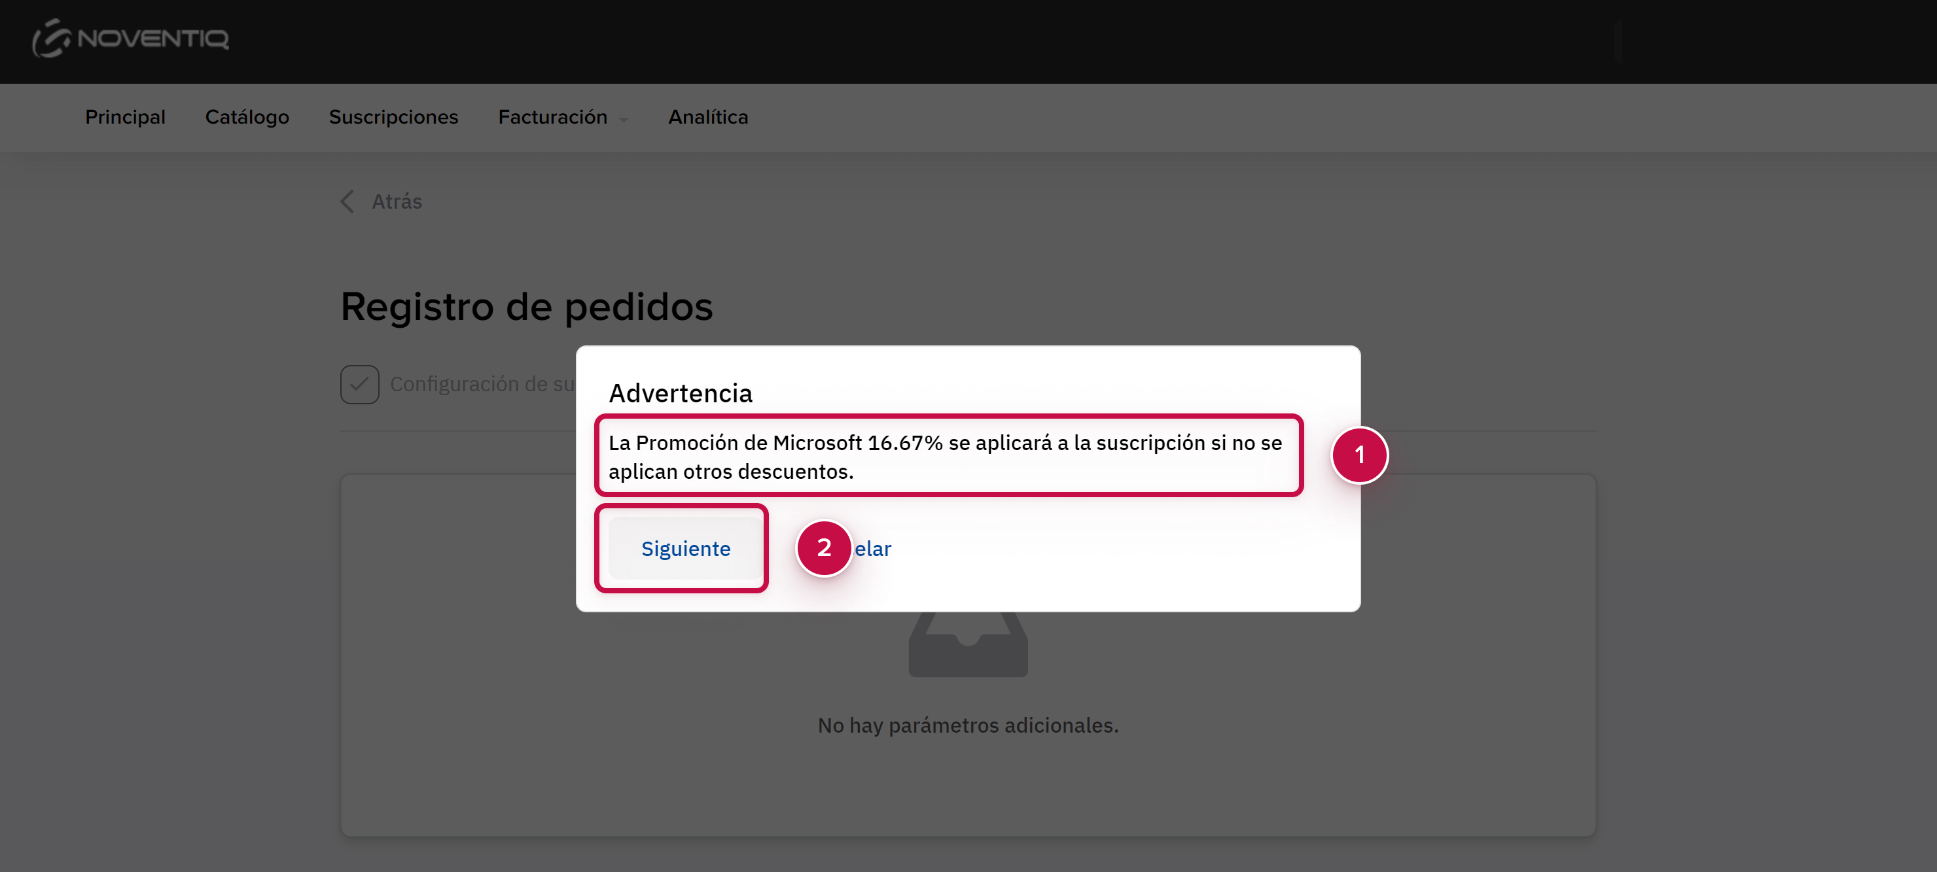Click the No hay parámetros adicionales text
Image resolution: width=1937 pixels, height=872 pixels.
click(x=968, y=725)
